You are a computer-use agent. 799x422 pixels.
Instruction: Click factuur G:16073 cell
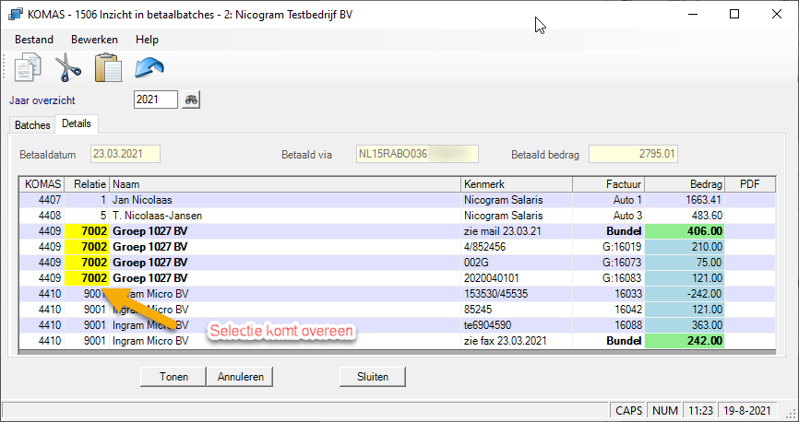(608, 263)
